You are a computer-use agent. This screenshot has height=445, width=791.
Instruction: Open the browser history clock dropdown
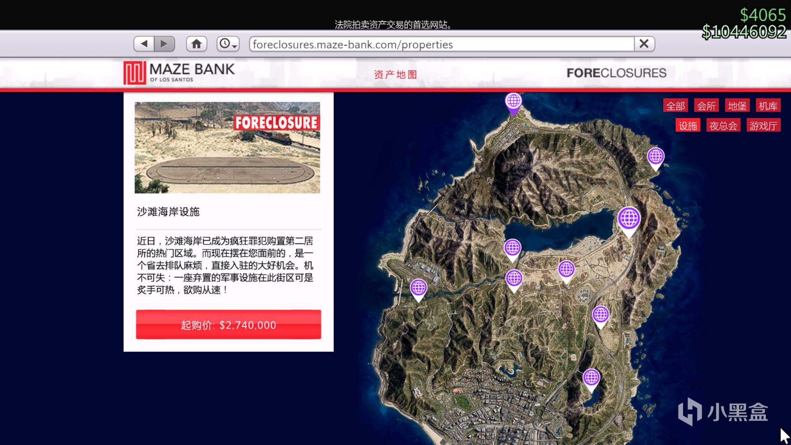click(228, 44)
